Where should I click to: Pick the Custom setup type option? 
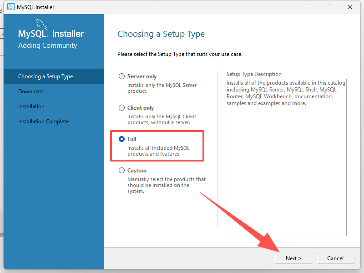pos(121,171)
